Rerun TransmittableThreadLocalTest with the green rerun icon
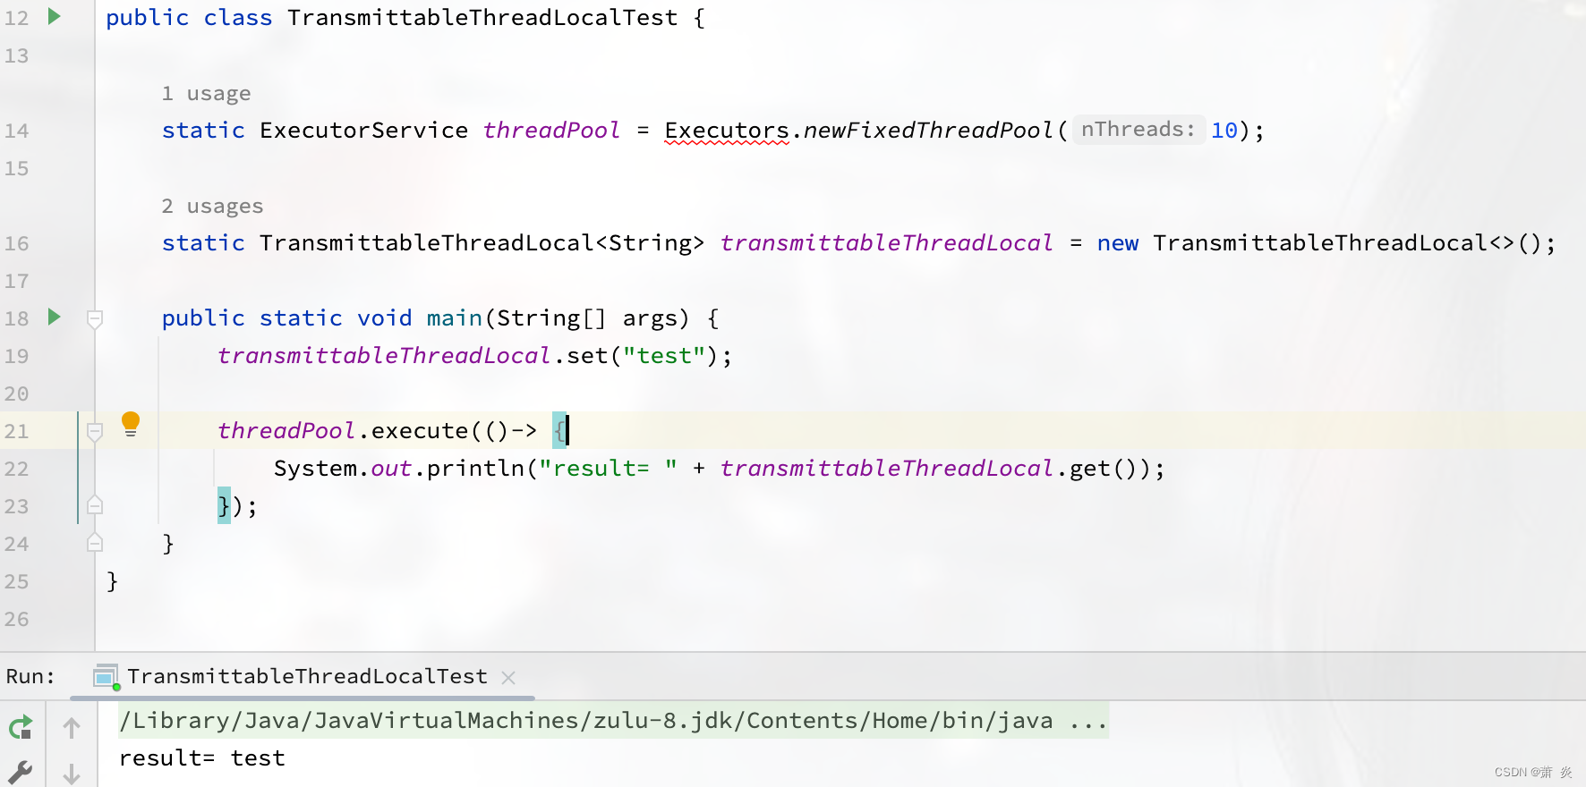 pyautogui.click(x=21, y=728)
